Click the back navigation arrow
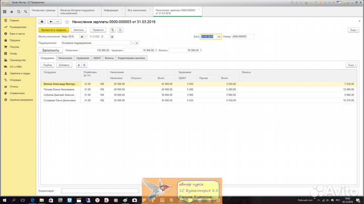 coord(51,22)
